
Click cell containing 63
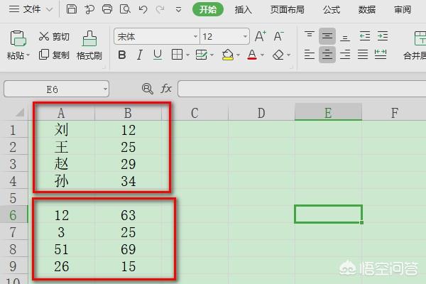[x=129, y=215]
